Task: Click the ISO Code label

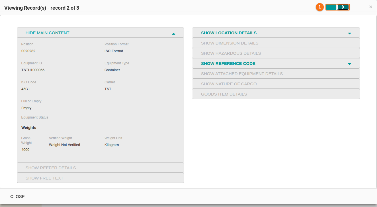Action: pos(29,82)
